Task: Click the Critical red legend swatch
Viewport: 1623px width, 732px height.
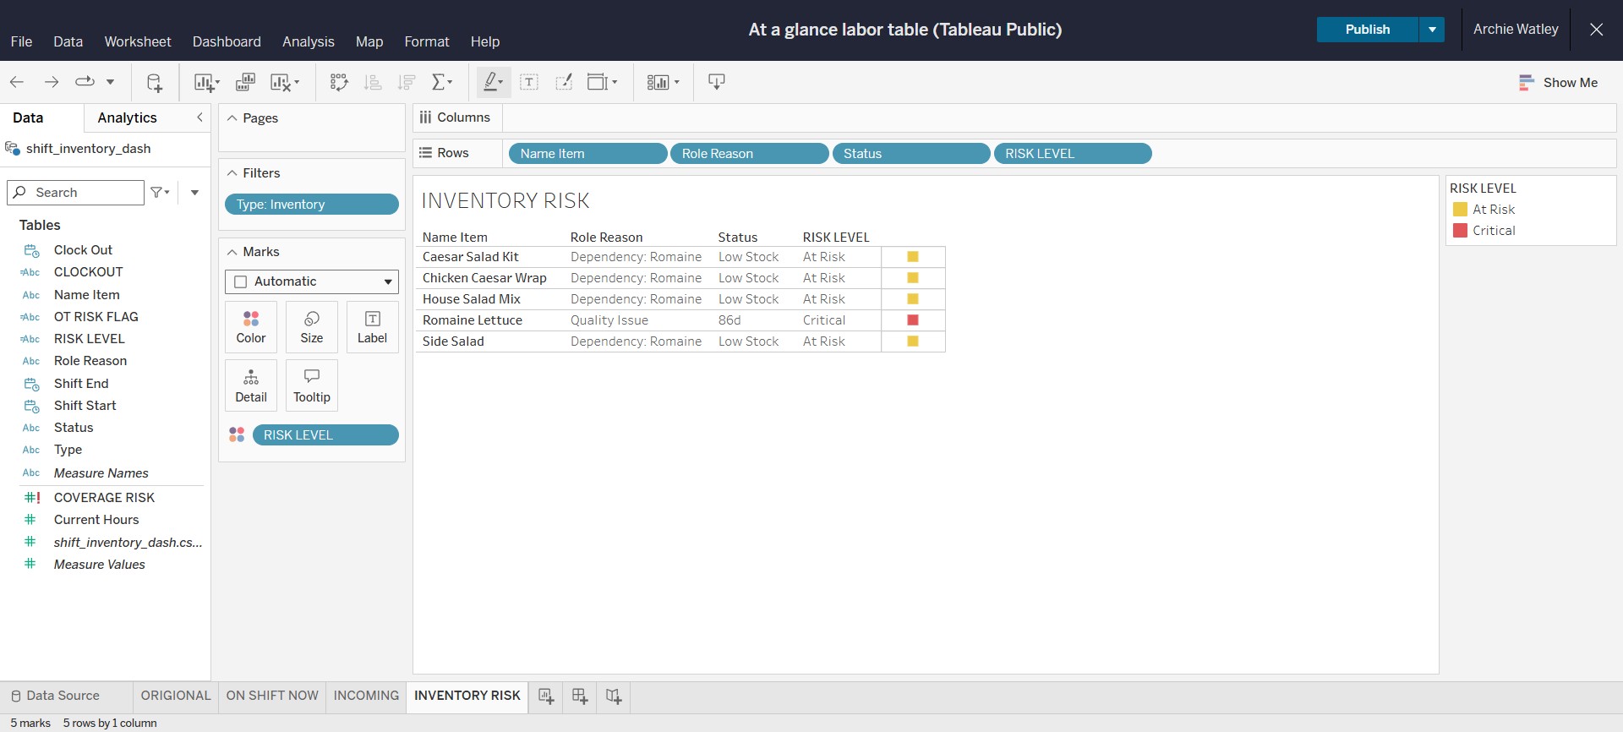Action: click(1460, 231)
